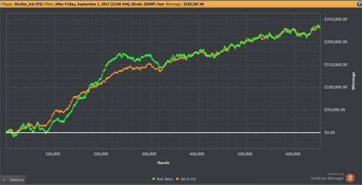This screenshot has height=185, width=362.
Task: Click the 600,000 hands axis label
Action: 294,154
